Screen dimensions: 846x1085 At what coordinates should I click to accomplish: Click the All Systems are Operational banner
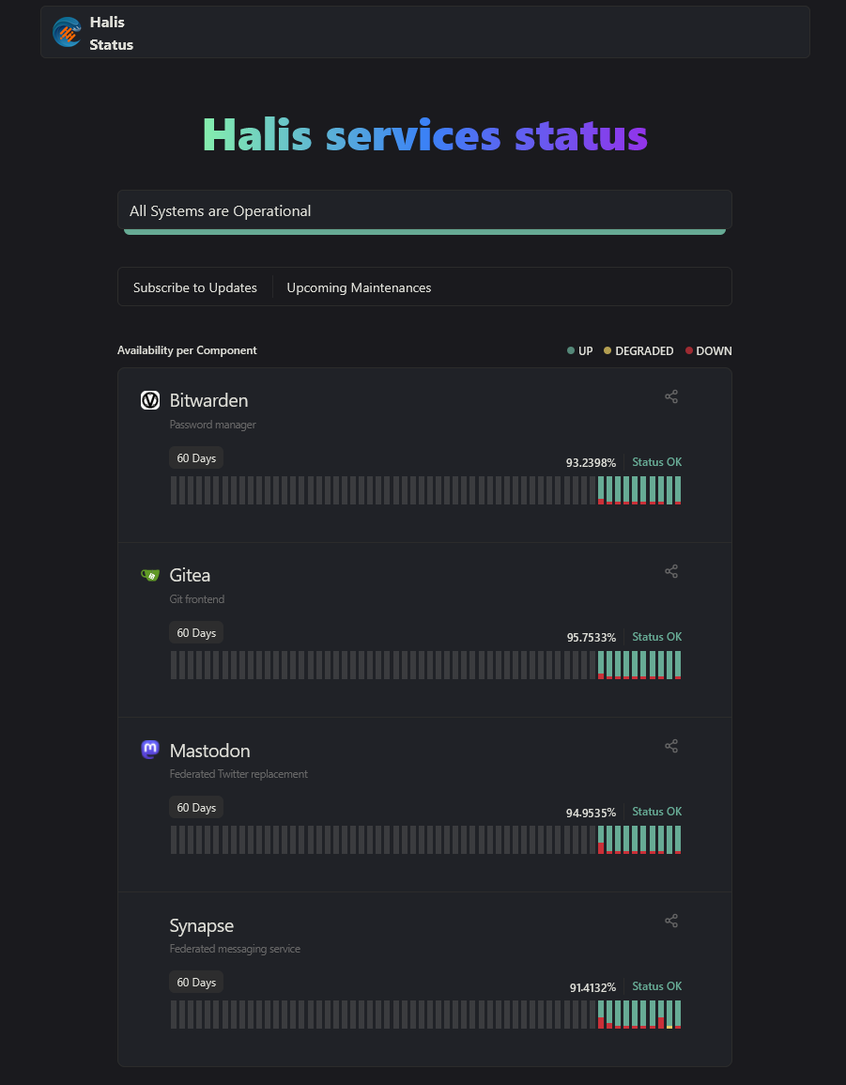424,211
